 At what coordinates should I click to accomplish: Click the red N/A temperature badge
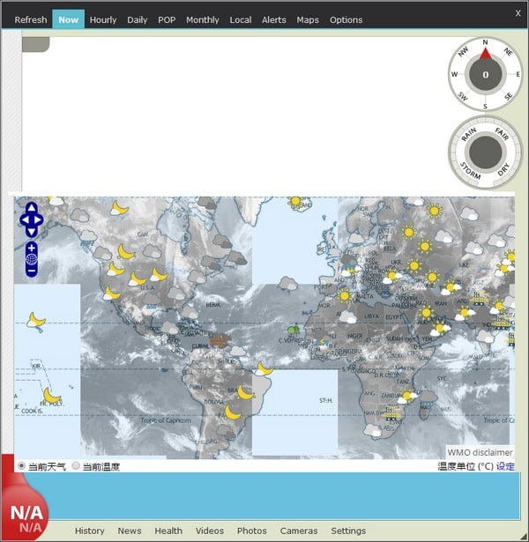pos(26,516)
